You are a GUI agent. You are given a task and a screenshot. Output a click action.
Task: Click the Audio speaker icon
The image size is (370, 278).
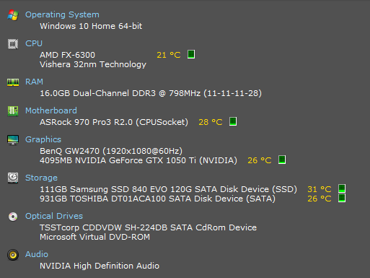pos(13,255)
